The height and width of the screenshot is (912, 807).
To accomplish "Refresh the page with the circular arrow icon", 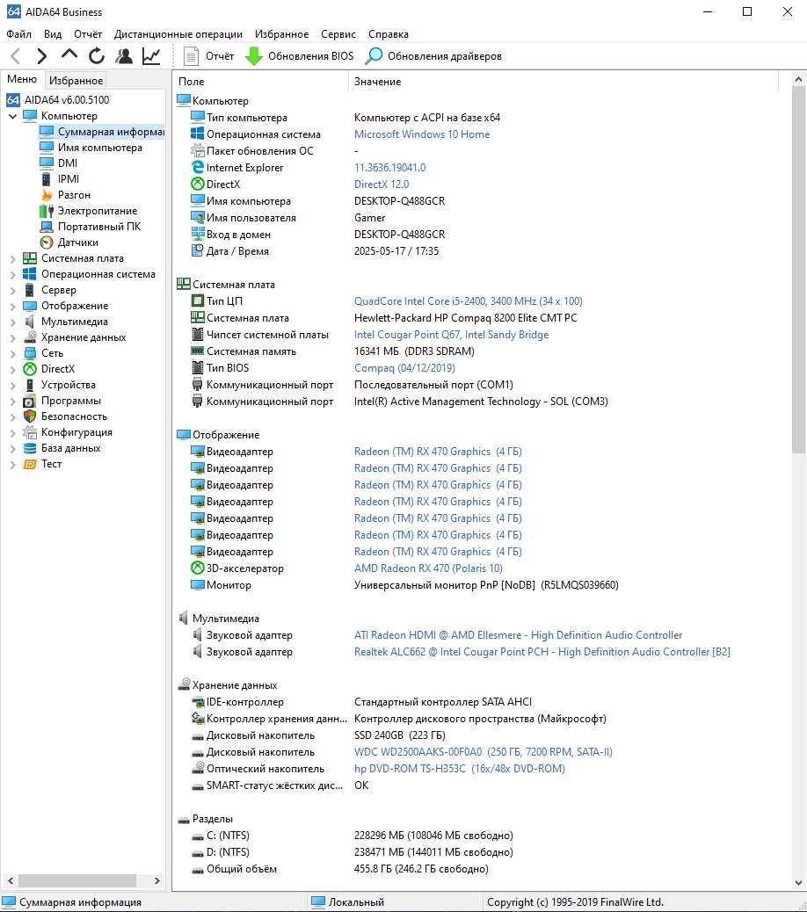I will (x=96, y=56).
